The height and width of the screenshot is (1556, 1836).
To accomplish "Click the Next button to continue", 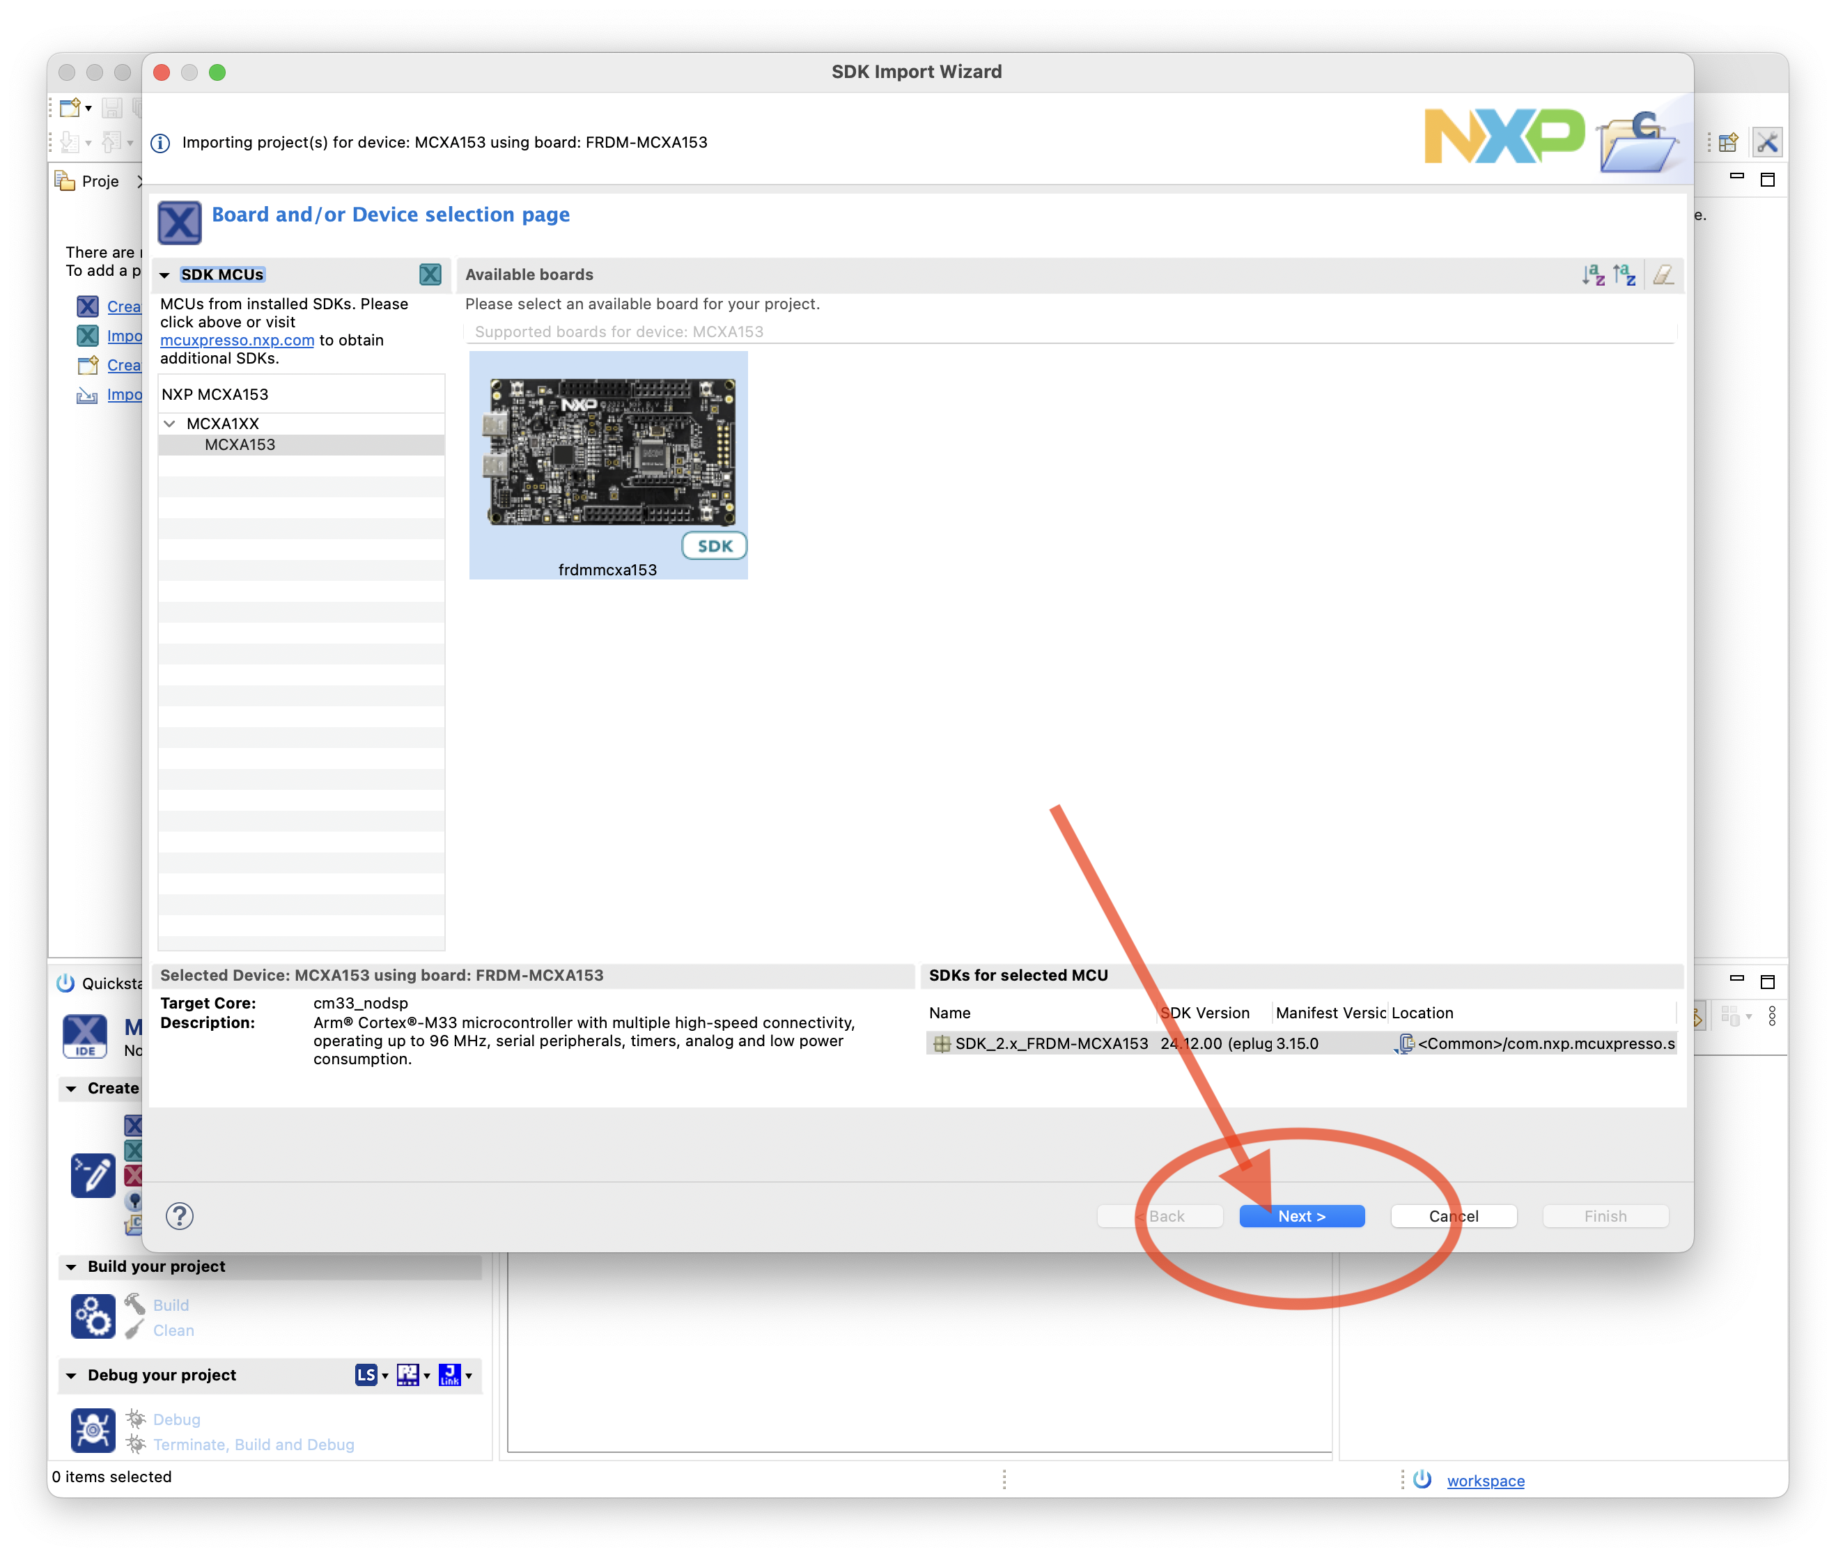I will 1302,1215.
